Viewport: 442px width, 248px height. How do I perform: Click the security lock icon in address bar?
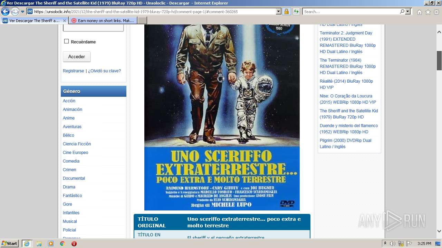pyautogui.click(x=286, y=12)
